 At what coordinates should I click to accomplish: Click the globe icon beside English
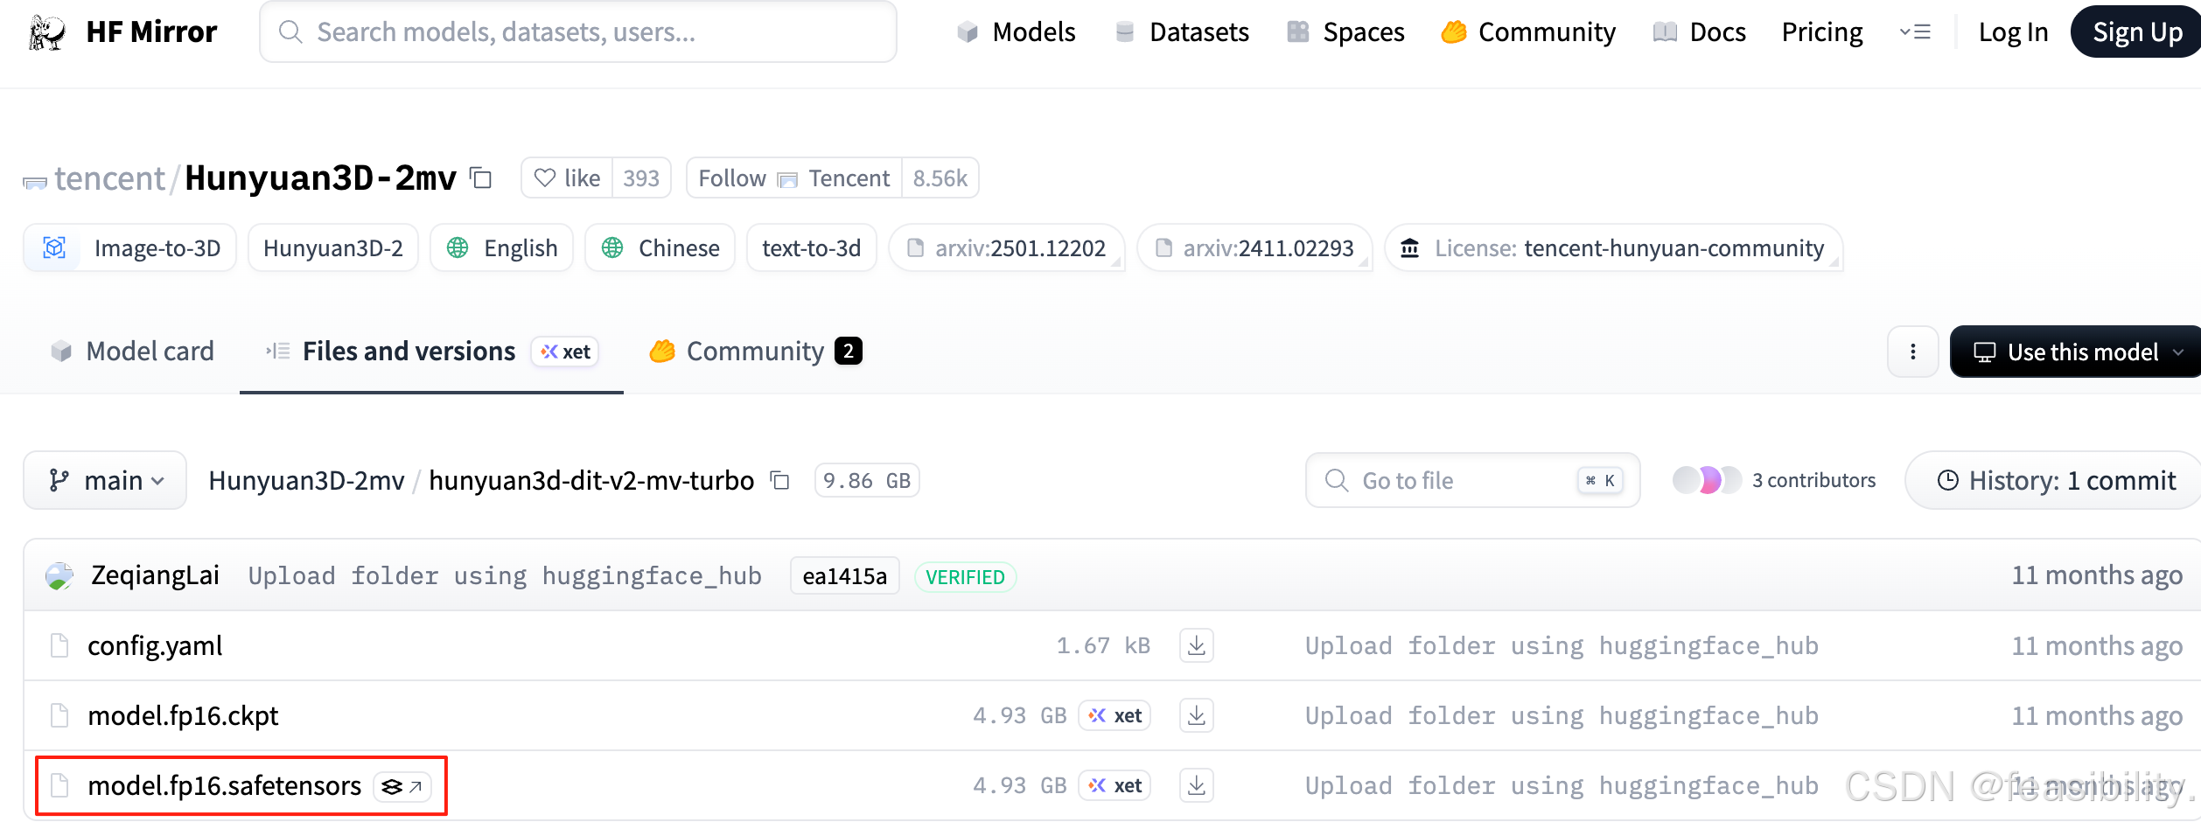coord(458,248)
